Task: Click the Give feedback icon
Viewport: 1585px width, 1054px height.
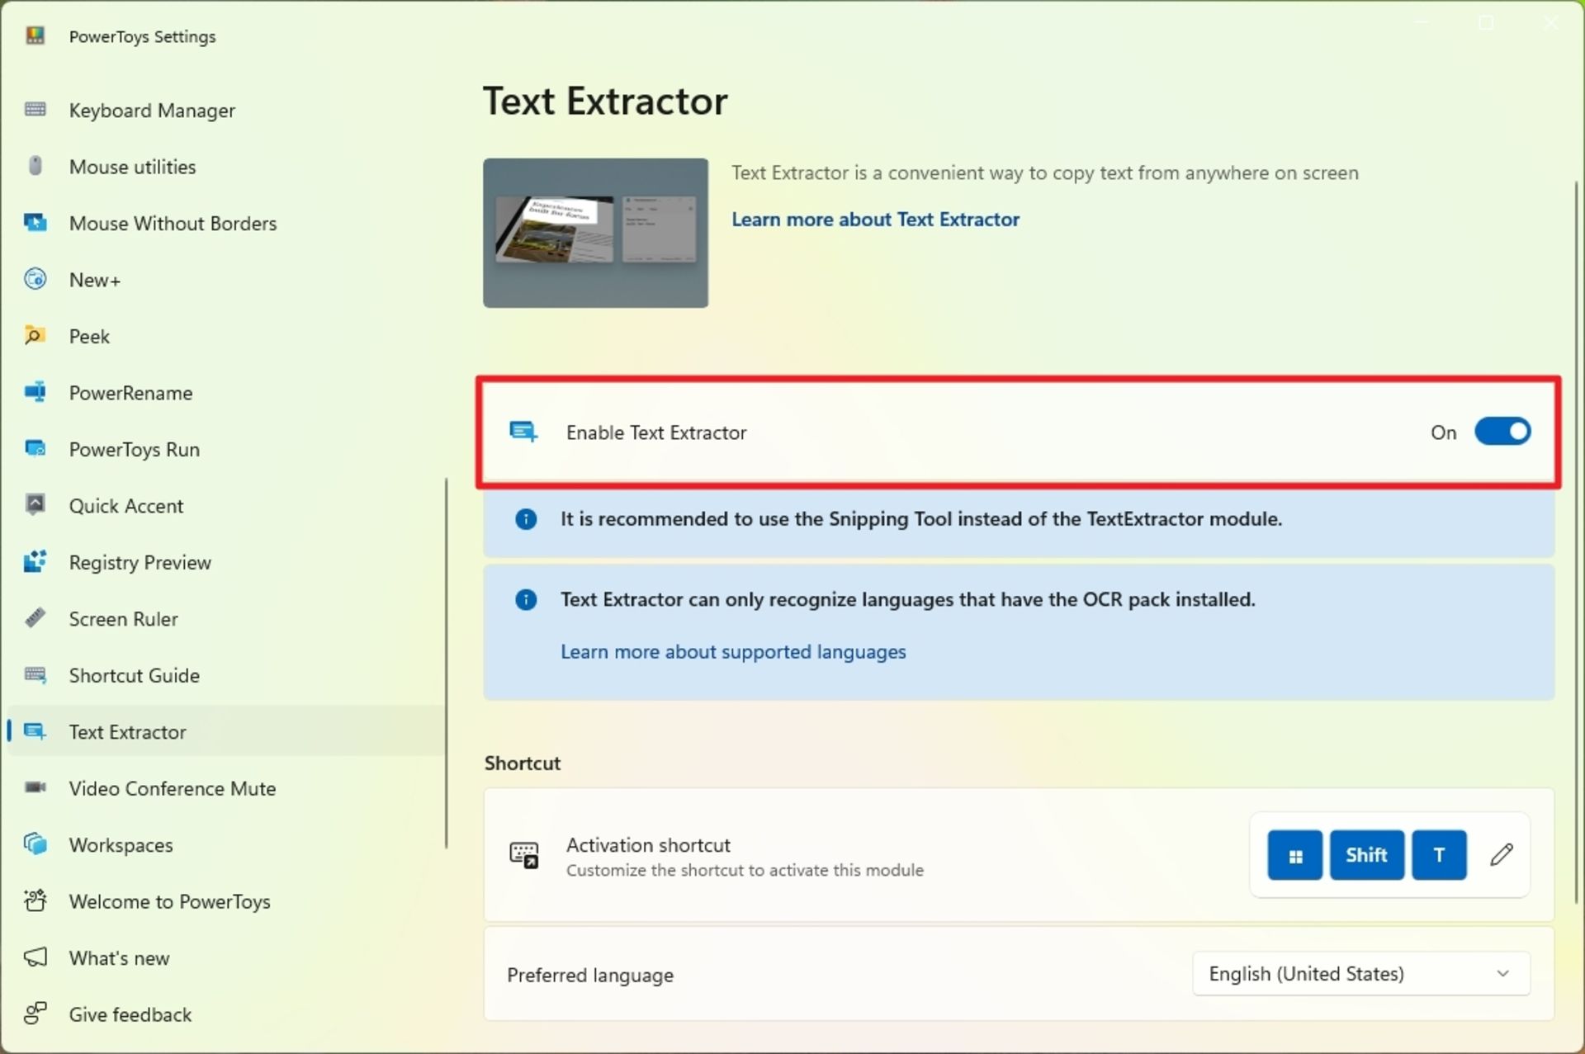Action: [35, 1014]
